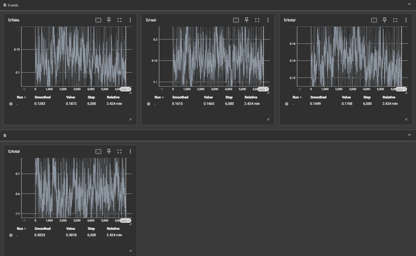Click the D/fake card corner resize handle
This screenshot has width=416, height=256.
pyautogui.click(x=130, y=119)
